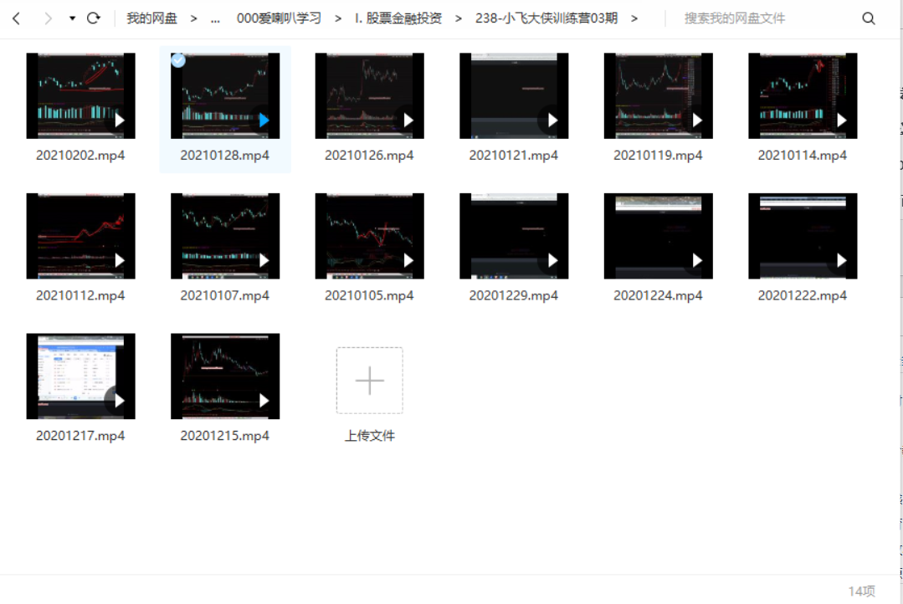Select the 20201217.mp4 file name

pos(80,436)
